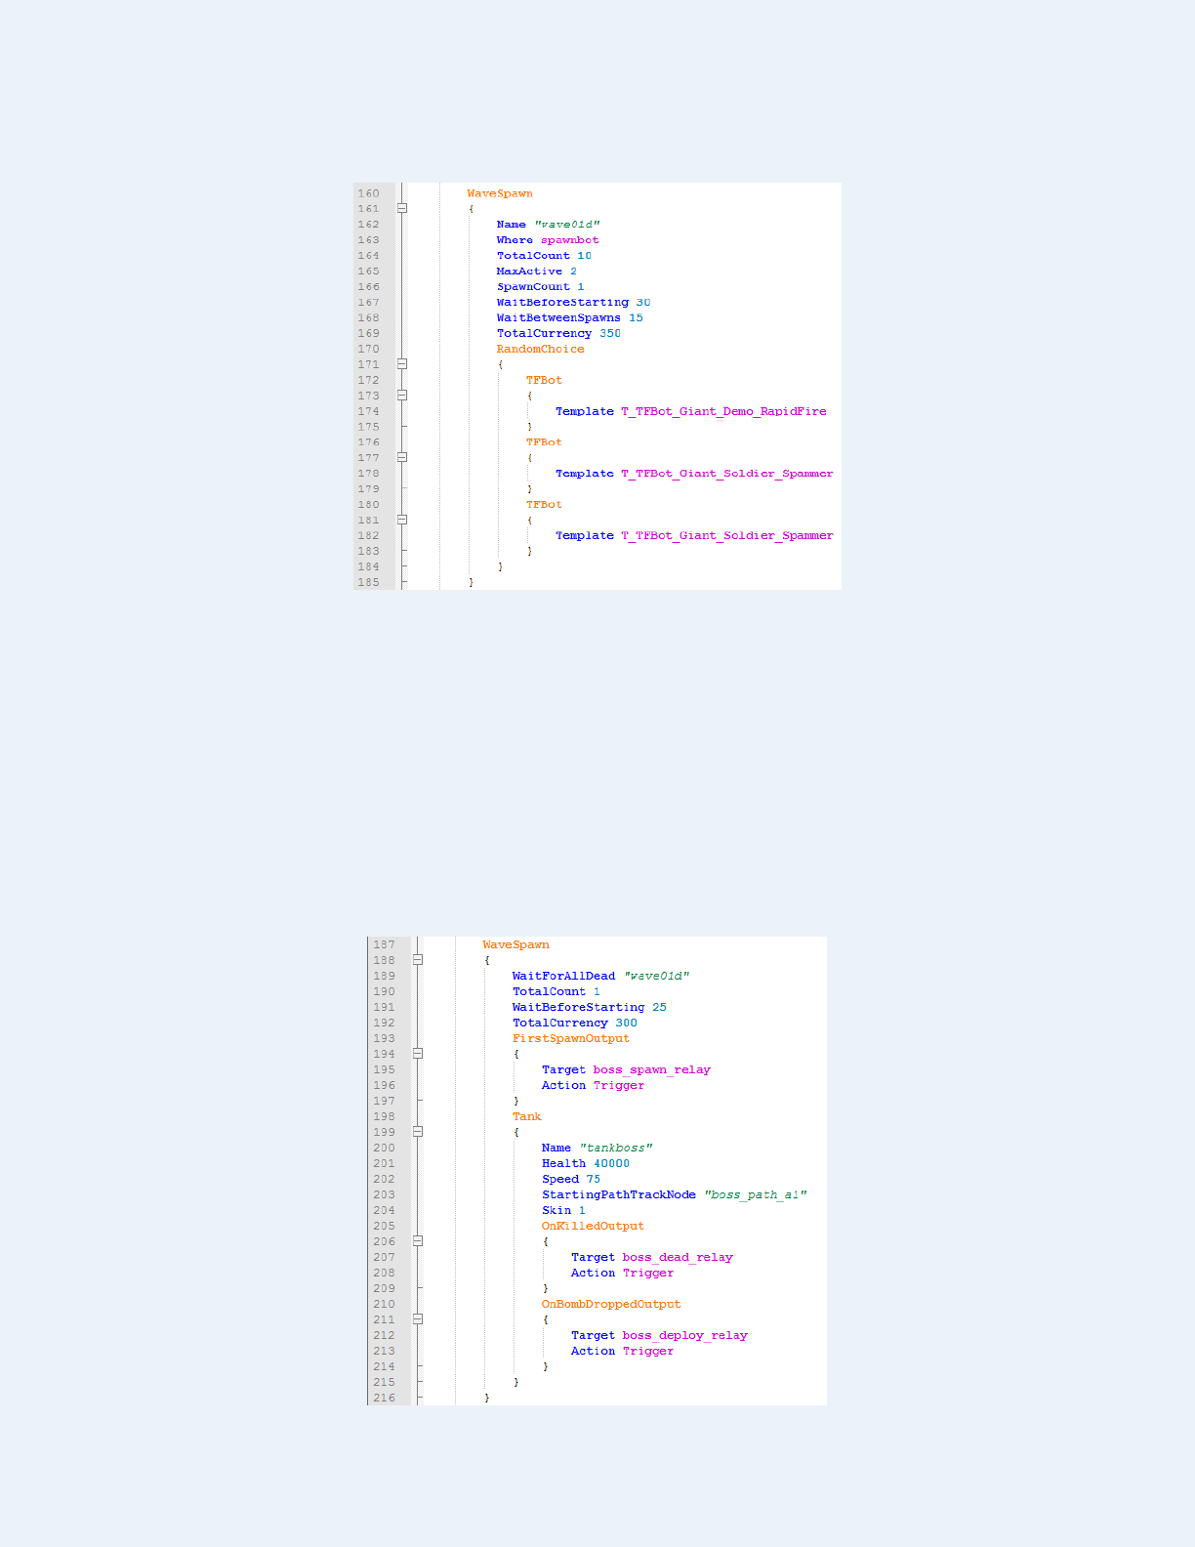Click the TotalCurrency 300 line

(575, 1024)
